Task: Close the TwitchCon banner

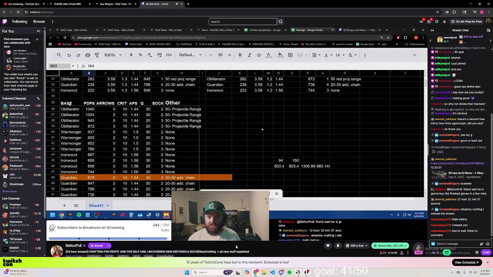Action: (x=487, y=262)
